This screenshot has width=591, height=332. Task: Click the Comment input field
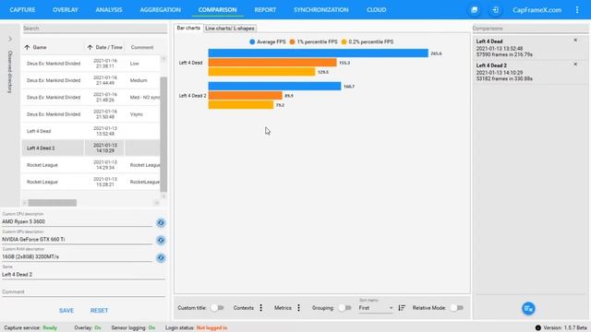(83, 292)
